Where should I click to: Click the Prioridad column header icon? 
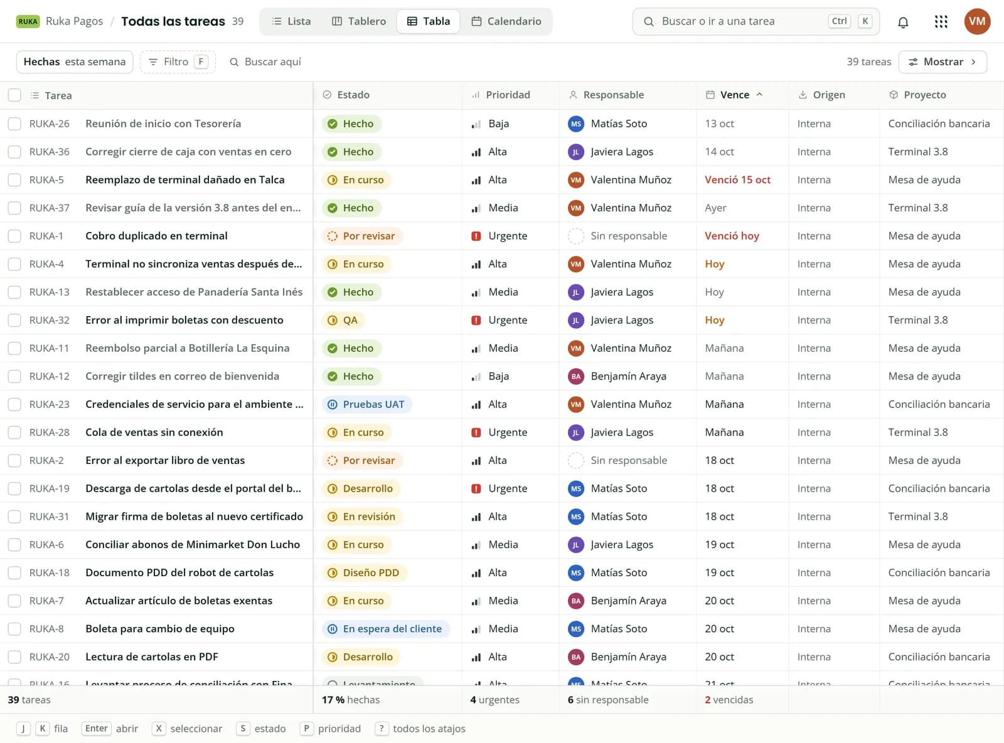point(476,95)
